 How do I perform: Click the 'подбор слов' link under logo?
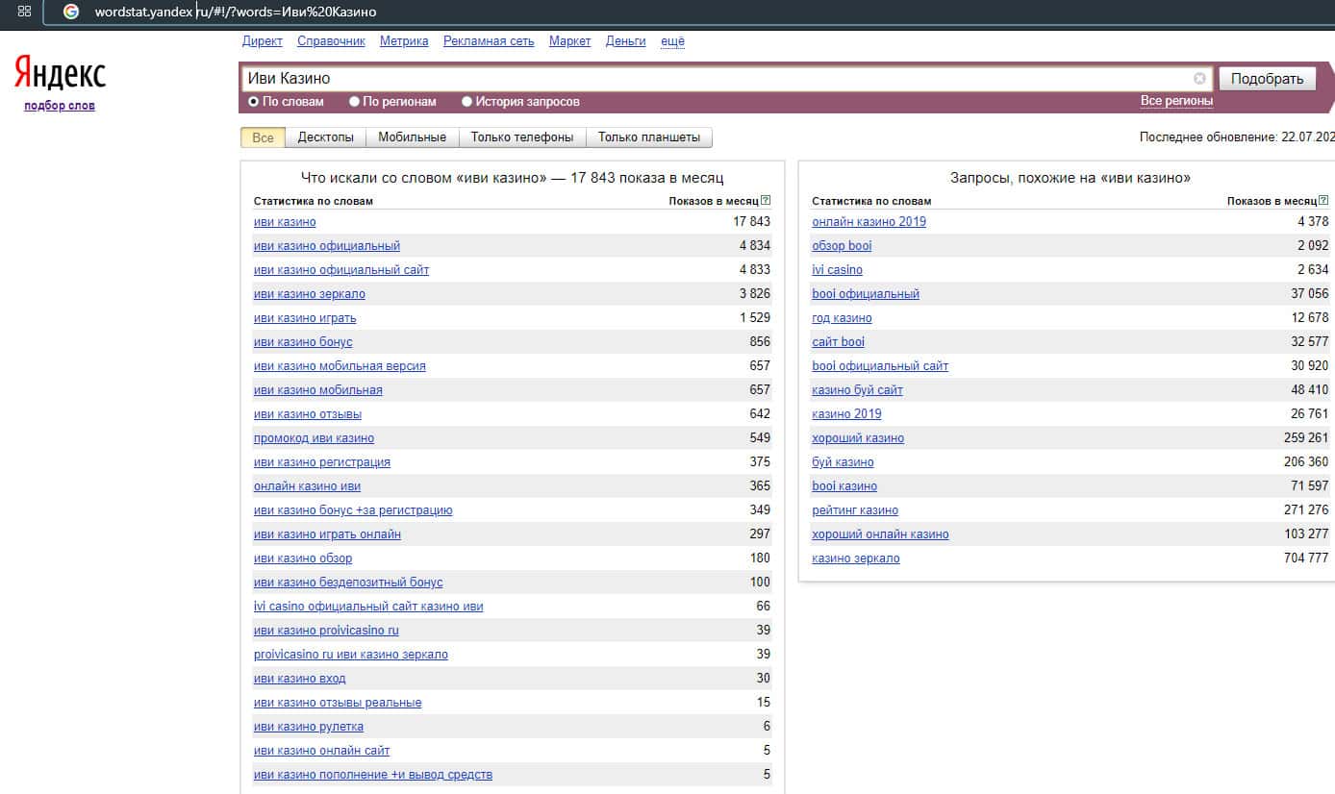point(60,106)
